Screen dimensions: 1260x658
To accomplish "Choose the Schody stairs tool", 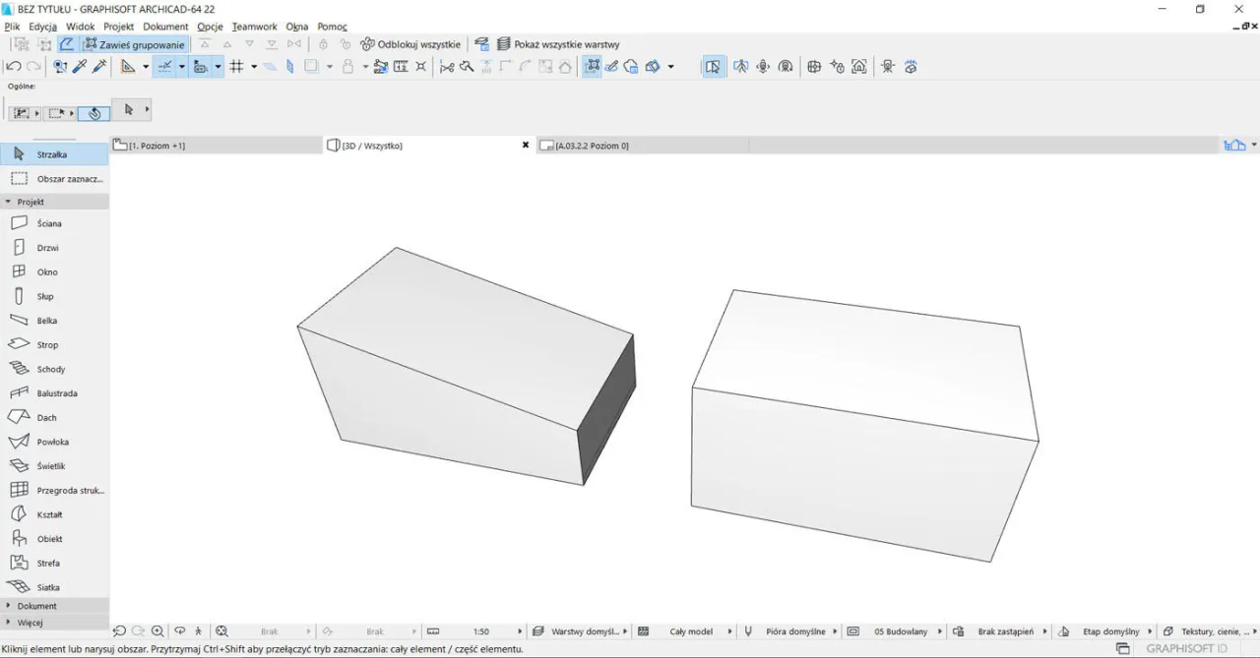I will click(x=50, y=369).
